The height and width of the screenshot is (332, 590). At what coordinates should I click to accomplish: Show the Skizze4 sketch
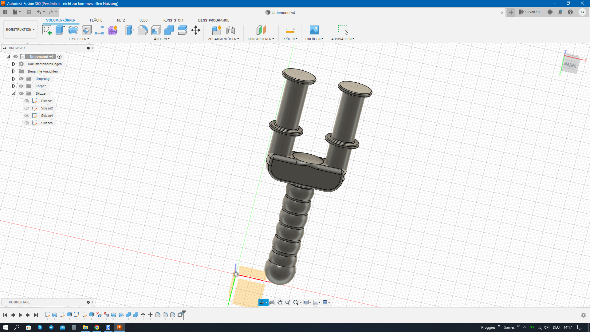click(x=27, y=116)
